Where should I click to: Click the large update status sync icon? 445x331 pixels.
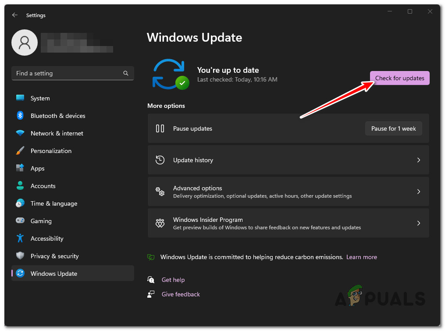[171, 75]
